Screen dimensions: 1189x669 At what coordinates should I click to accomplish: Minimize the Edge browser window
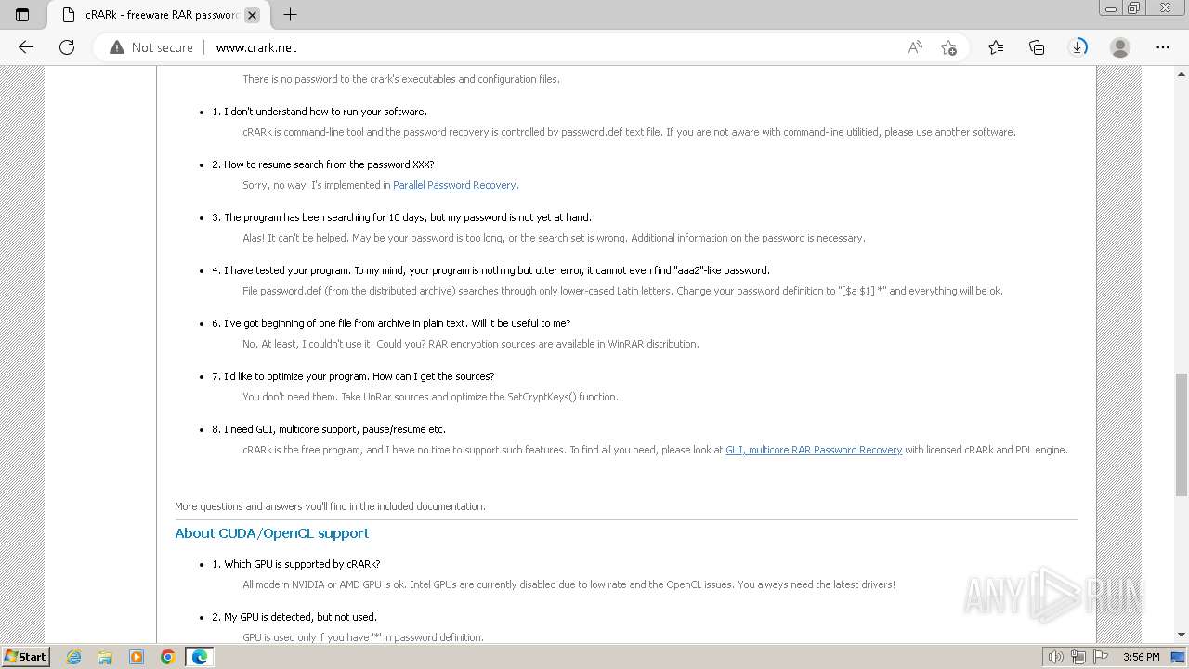tap(1110, 8)
